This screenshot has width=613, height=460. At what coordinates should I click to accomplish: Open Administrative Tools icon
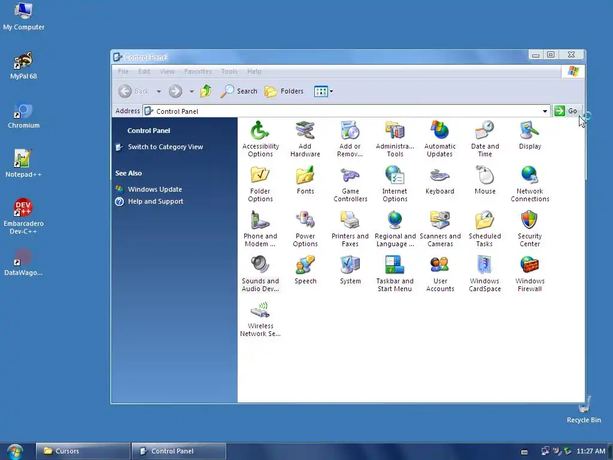click(x=395, y=139)
